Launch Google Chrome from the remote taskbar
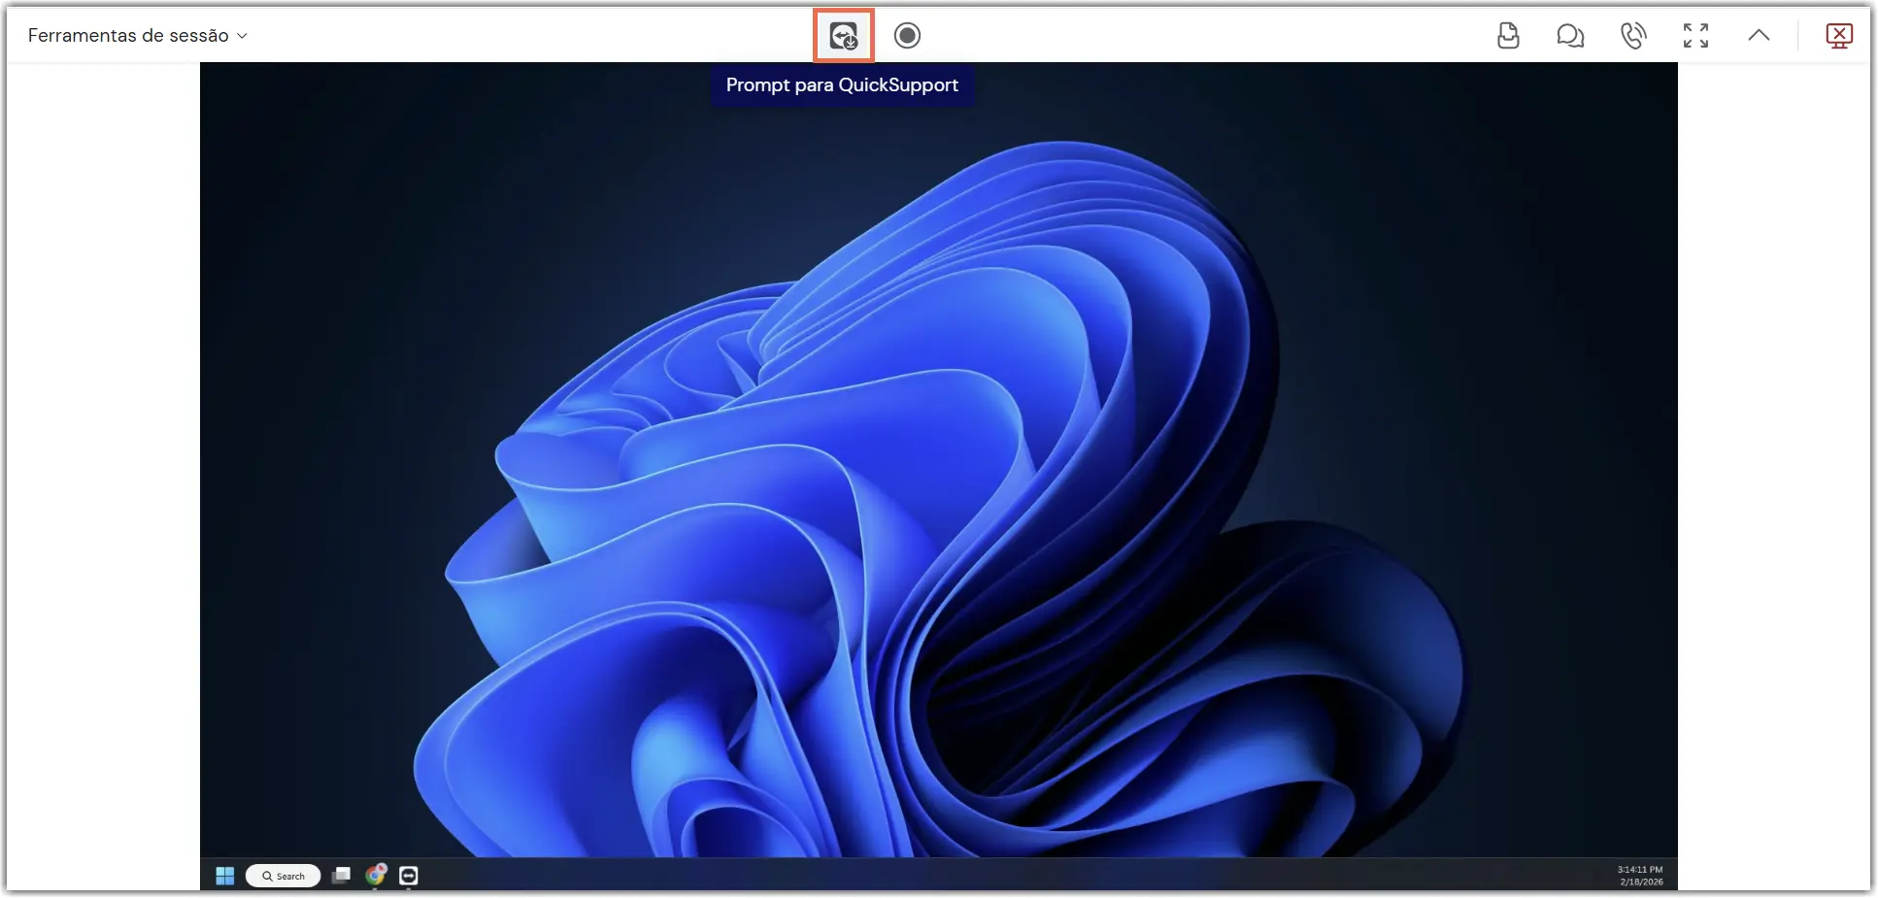 376,875
